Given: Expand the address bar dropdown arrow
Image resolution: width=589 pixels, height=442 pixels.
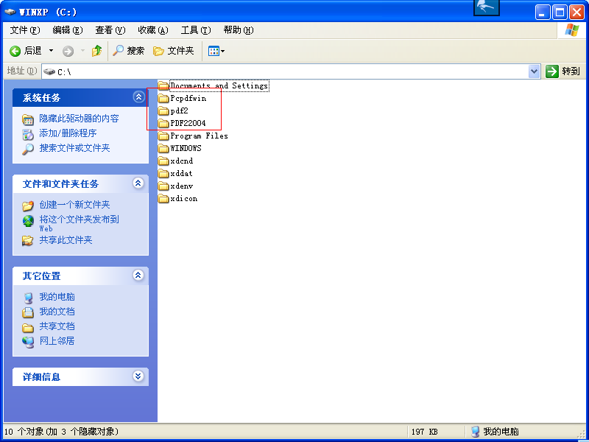Looking at the screenshot, I should pos(535,71).
